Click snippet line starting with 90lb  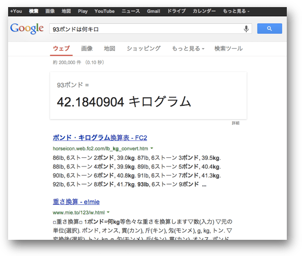pyautogui.click(x=137, y=176)
